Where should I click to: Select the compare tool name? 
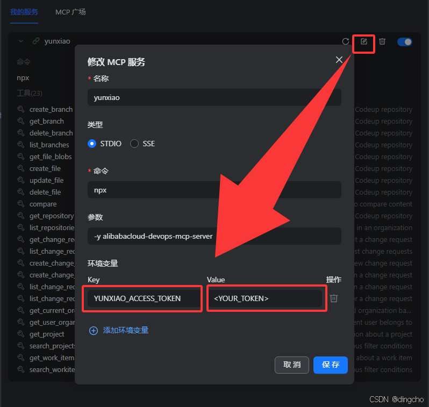pyautogui.click(x=43, y=204)
